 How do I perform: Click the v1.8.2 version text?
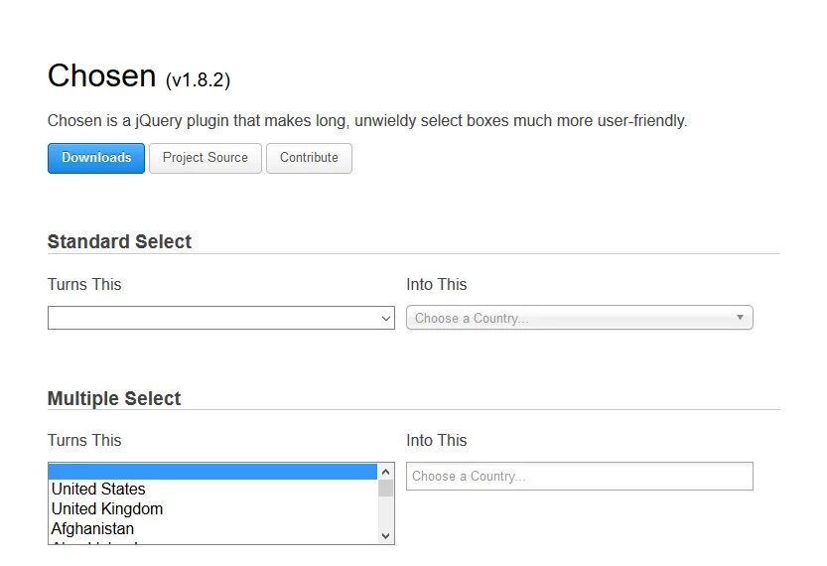pos(199,79)
